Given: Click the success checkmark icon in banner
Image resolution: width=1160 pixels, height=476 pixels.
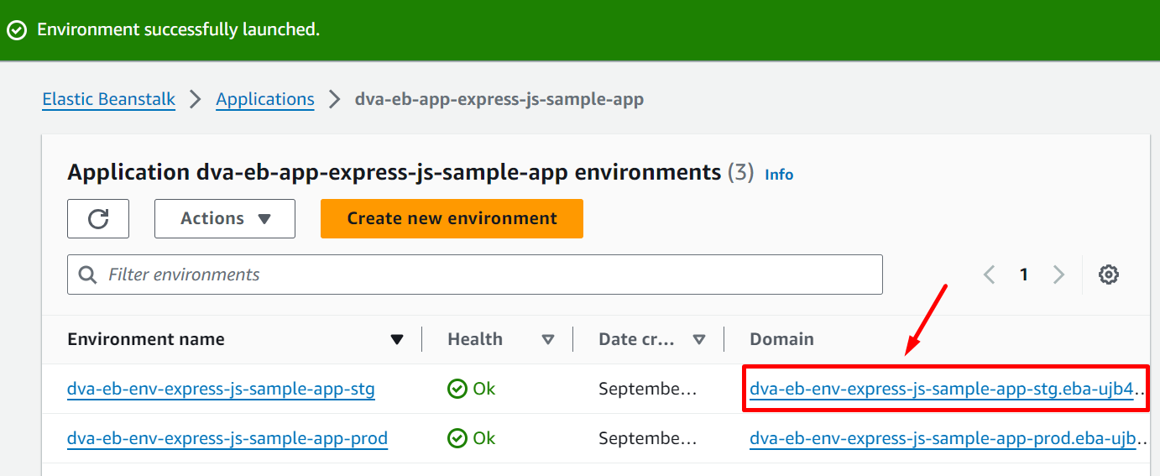Looking at the screenshot, I should click(17, 30).
